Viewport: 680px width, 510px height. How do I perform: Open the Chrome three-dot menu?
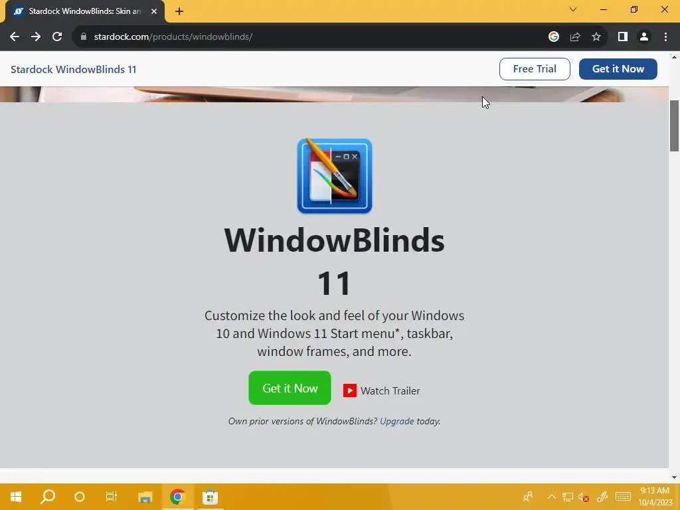(x=665, y=37)
